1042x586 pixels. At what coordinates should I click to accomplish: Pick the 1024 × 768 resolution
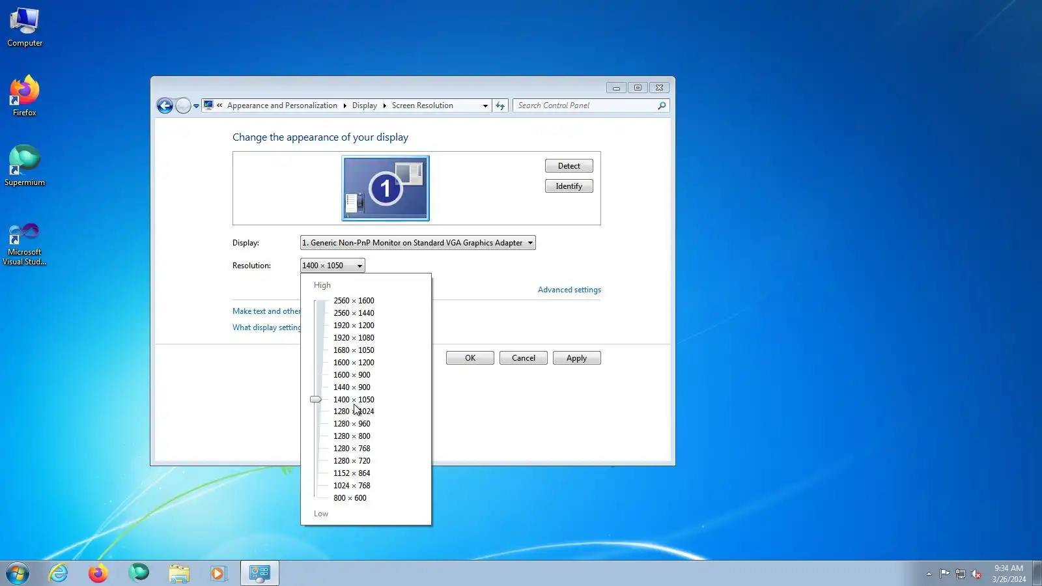352,486
